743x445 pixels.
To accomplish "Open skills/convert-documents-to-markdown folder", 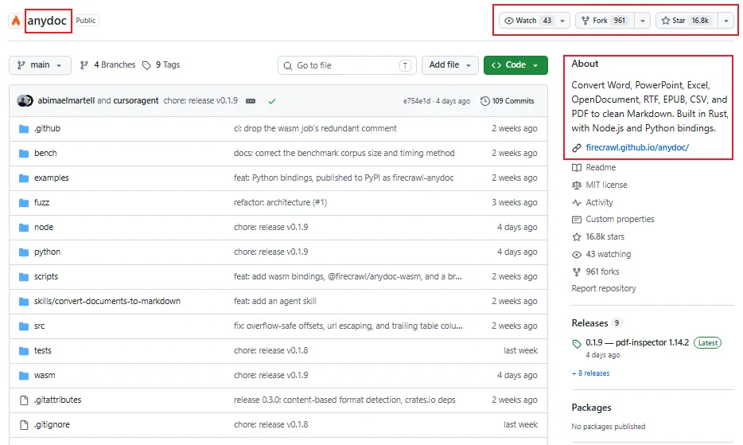I will tap(107, 301).
